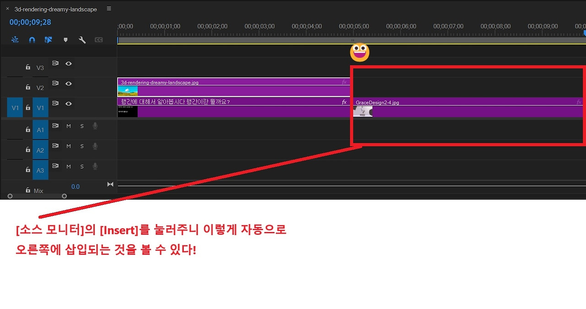
Task: Click the Linked Selection magnet icon
Action: [48, 40]
